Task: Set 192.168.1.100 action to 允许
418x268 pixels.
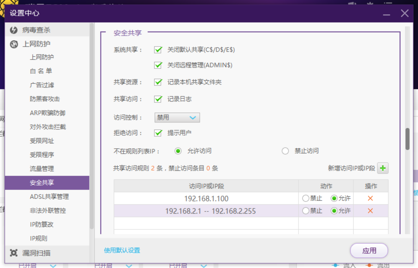Action: [334, 198]
